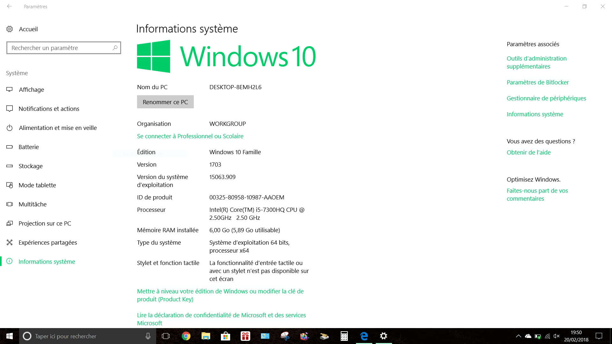Click the Settings gear in the taskbar
Image resolution: width=612 pixels, height=344 pixels.
click(383, 336)
